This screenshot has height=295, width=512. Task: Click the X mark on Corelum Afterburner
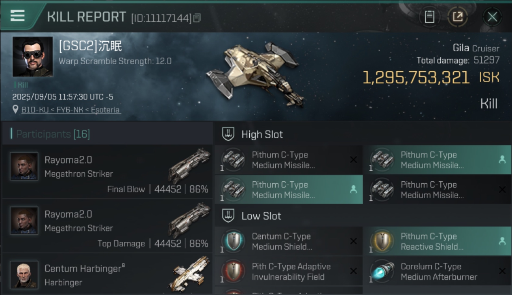(x=502, y=271)
